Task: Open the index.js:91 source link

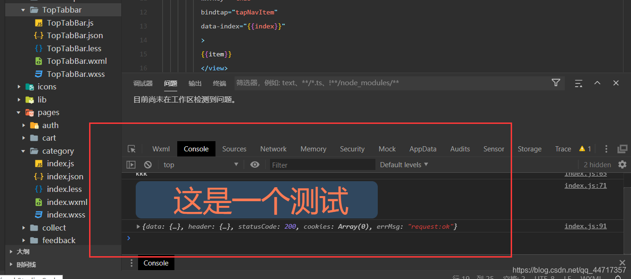Action: 585,226
